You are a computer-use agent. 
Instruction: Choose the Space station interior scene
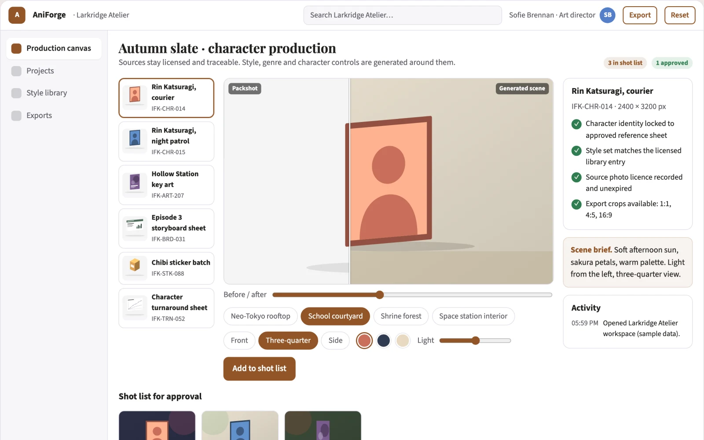click(473, 316)
